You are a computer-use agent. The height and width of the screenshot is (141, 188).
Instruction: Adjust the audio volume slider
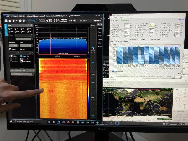click(x=31, y=21)
